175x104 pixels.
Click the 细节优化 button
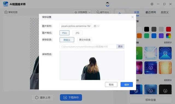tap(103, 12)
